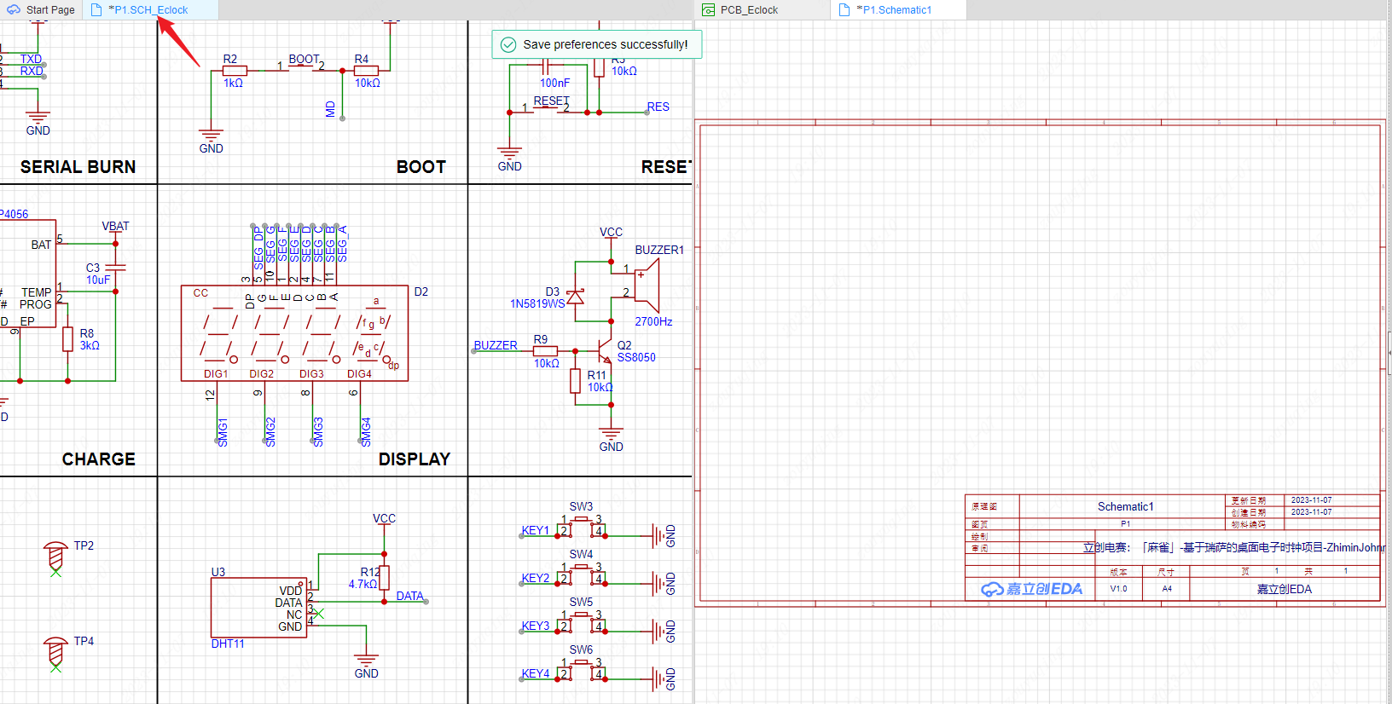This screenshot has width=1392, height=704.
Task: Click the A4 size cell in title block
Action: (x=1167, y=588)
